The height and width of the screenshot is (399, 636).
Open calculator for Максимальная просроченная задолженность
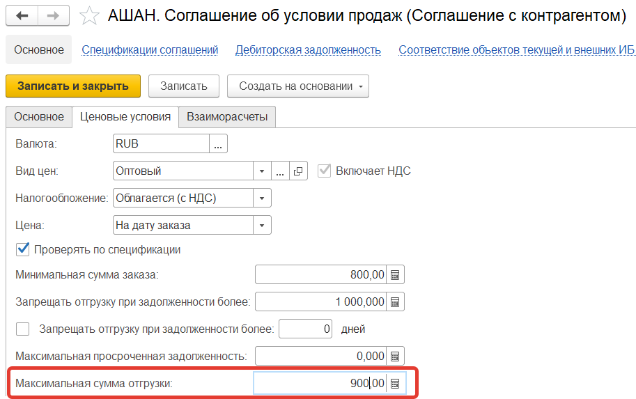coord(395,356)
